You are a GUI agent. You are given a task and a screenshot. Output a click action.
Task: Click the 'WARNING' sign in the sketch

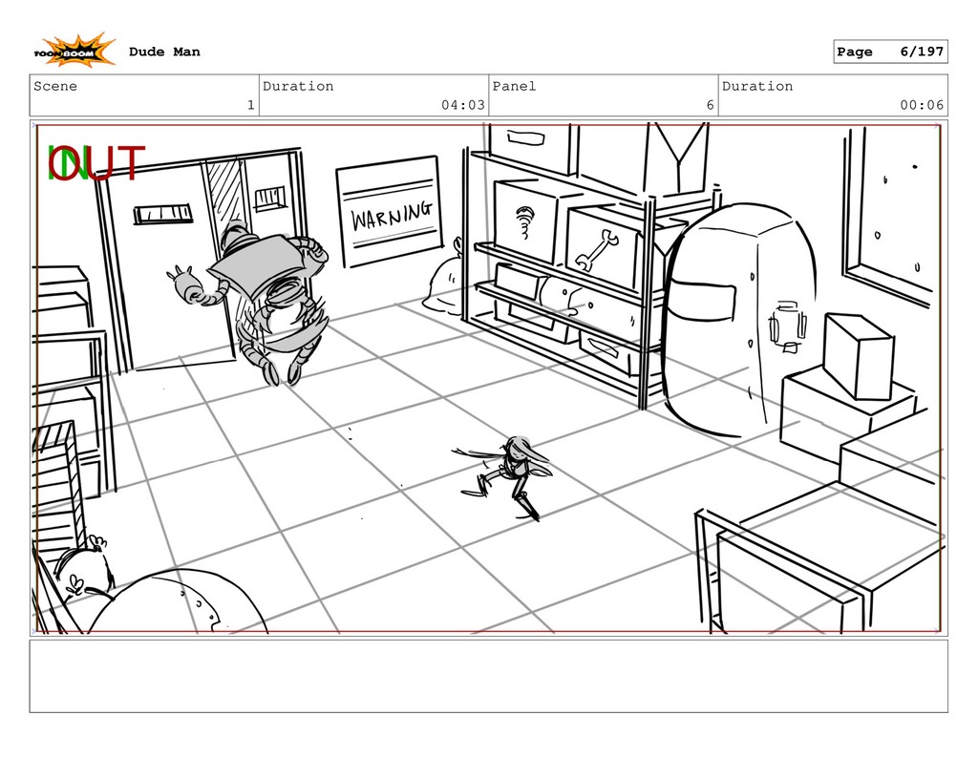tap(390, 211)
